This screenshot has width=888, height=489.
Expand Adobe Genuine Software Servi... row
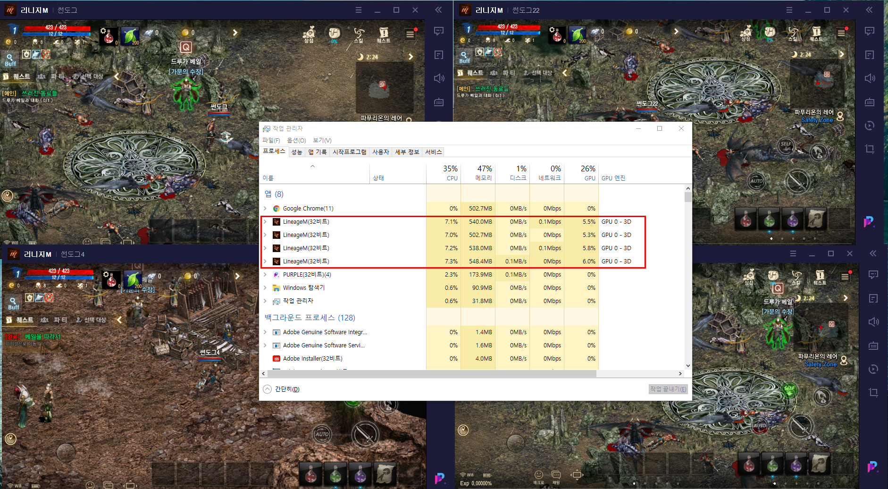pyautogui.click(x=265, y=345)
